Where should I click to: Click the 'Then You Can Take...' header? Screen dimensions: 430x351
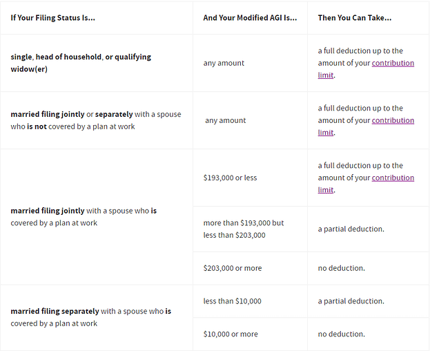pos(355,18)
